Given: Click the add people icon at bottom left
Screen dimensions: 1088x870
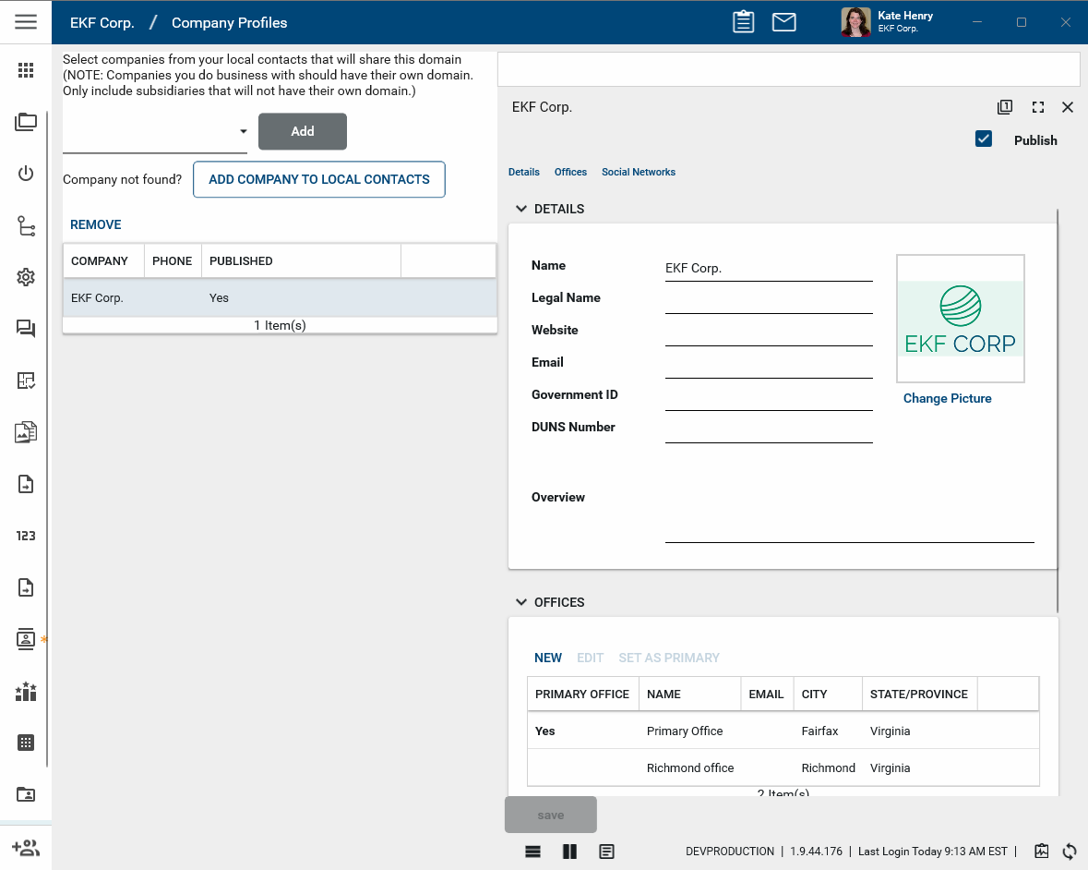Looking at the screenshot, I should (26, 848).
